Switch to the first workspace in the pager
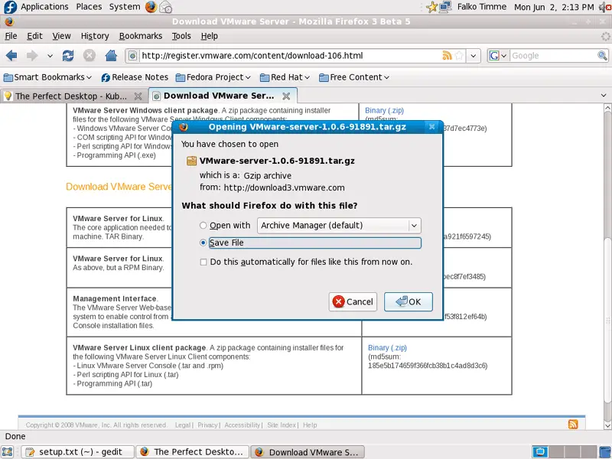Image resolution: width=612 pixels, height=459 pixels. click(x=540, y=452)
